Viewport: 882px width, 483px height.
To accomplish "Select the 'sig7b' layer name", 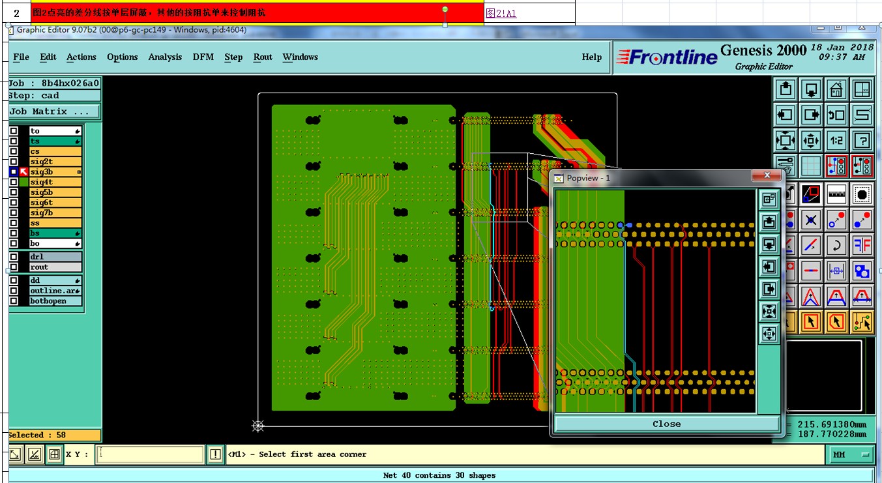I will 55,213.
